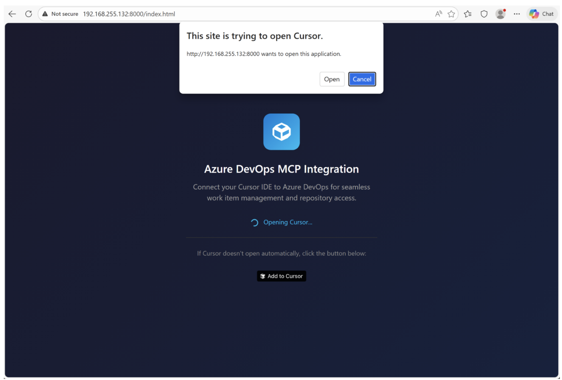Open the Copilot Chat panel
The height and width of the screenshot is (380, 562).
tap(542, 14)
